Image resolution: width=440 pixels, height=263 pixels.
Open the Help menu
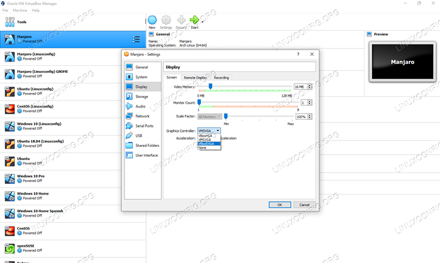36,11
